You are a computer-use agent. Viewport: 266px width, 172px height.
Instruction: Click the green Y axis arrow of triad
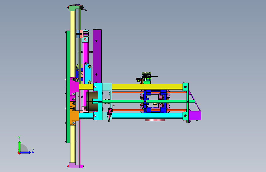pos(19,146)
